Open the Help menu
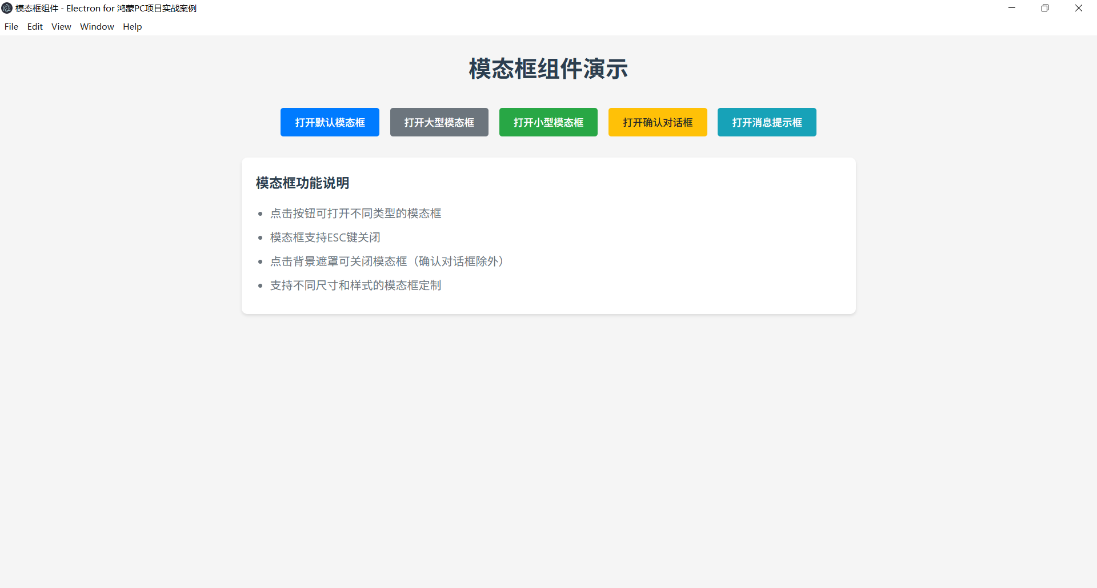The image size is (1097, 588). [132, 26]
